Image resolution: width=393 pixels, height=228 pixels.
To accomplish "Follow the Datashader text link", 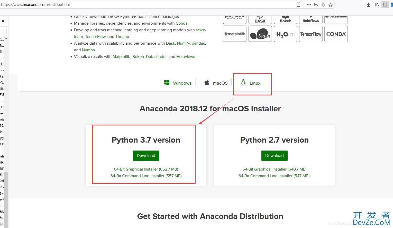I will pos(156,57).
